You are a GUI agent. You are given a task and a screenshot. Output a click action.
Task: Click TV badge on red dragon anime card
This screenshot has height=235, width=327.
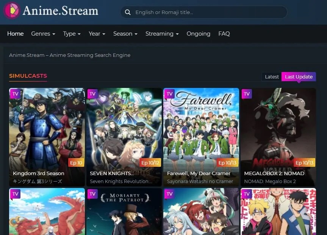pyautogui.click(x=15, y=194)
